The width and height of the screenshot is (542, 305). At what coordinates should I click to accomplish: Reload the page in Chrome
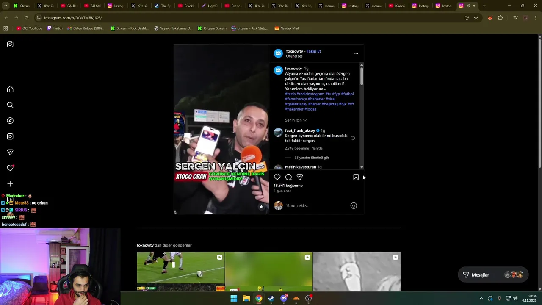pyautogui.click(x=26, y=18)
